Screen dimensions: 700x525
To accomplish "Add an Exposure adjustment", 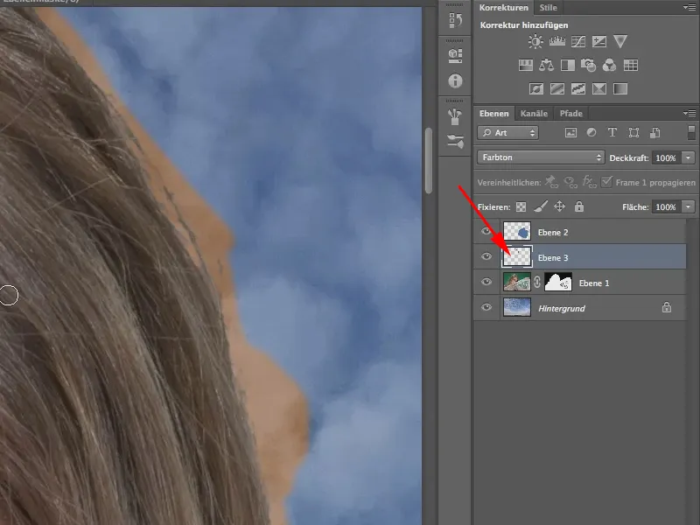I will (599, 42).
